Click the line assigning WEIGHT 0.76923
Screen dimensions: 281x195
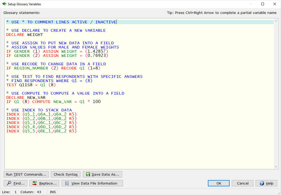click(57, 56)
